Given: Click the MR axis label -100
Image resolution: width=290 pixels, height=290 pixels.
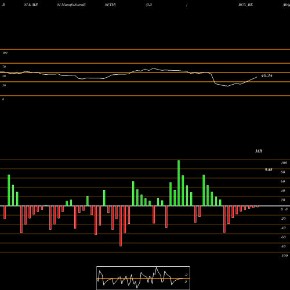Looking at the screenshot, I should point(284,256).
